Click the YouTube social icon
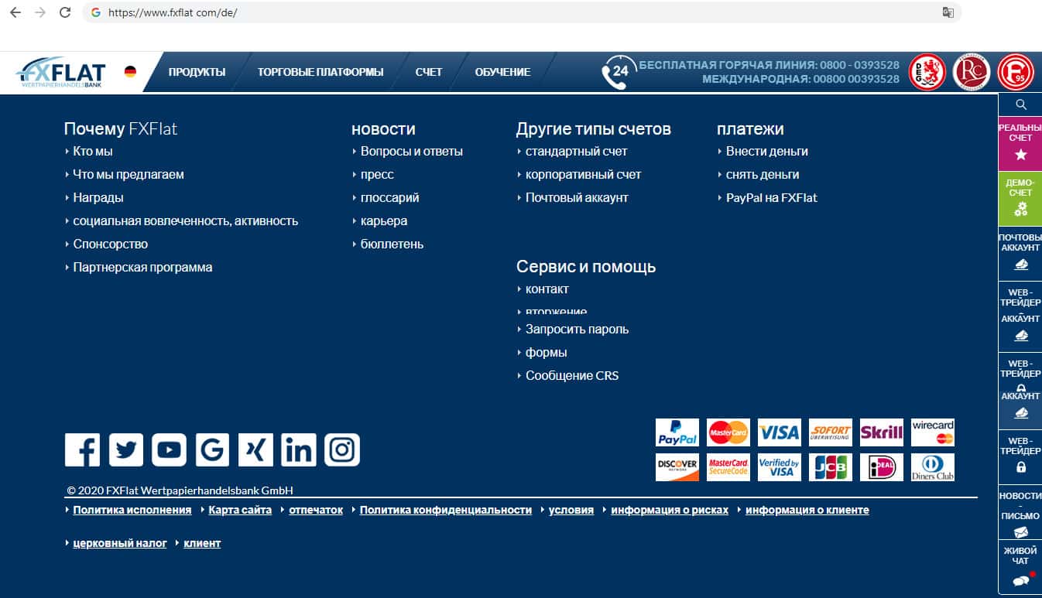Viewport: 1042px width, 598px height. tap(169, 450)
